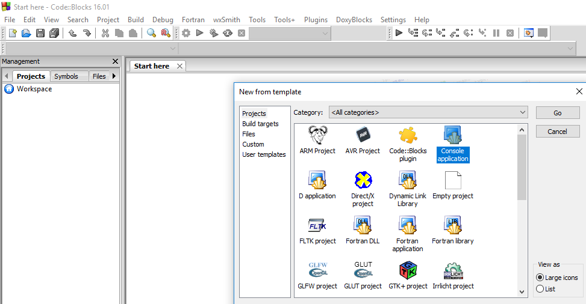Image resolution: width=586 pixels, height=304 pixels.
Task: Open the Category dropdown
Action: (428, 112)
